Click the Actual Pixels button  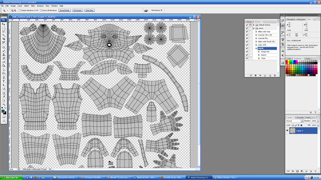[x=65, y=10]
